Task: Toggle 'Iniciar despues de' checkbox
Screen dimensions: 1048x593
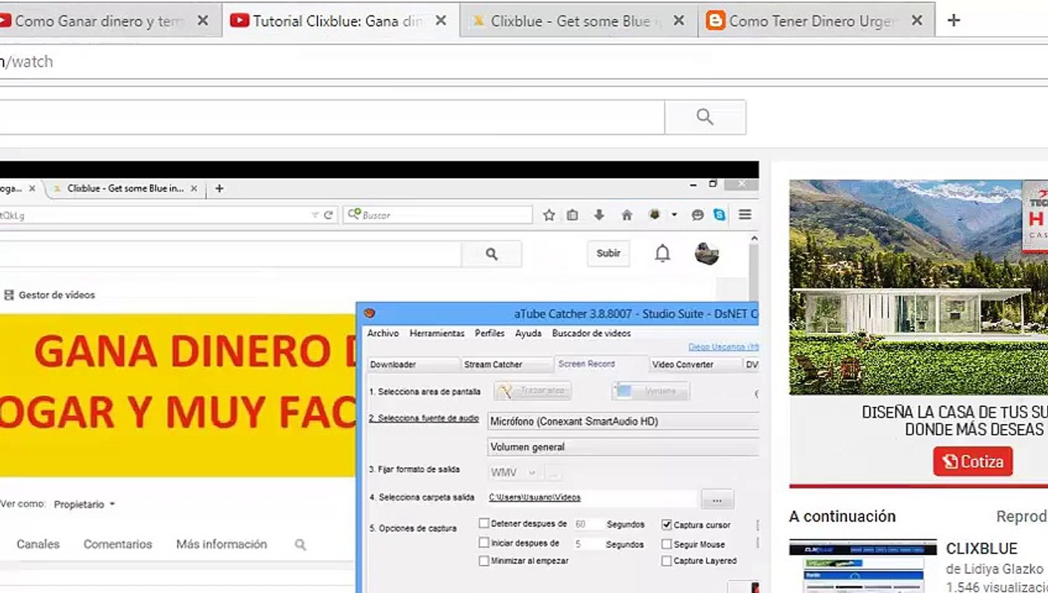Action: [x=484, y=543]
